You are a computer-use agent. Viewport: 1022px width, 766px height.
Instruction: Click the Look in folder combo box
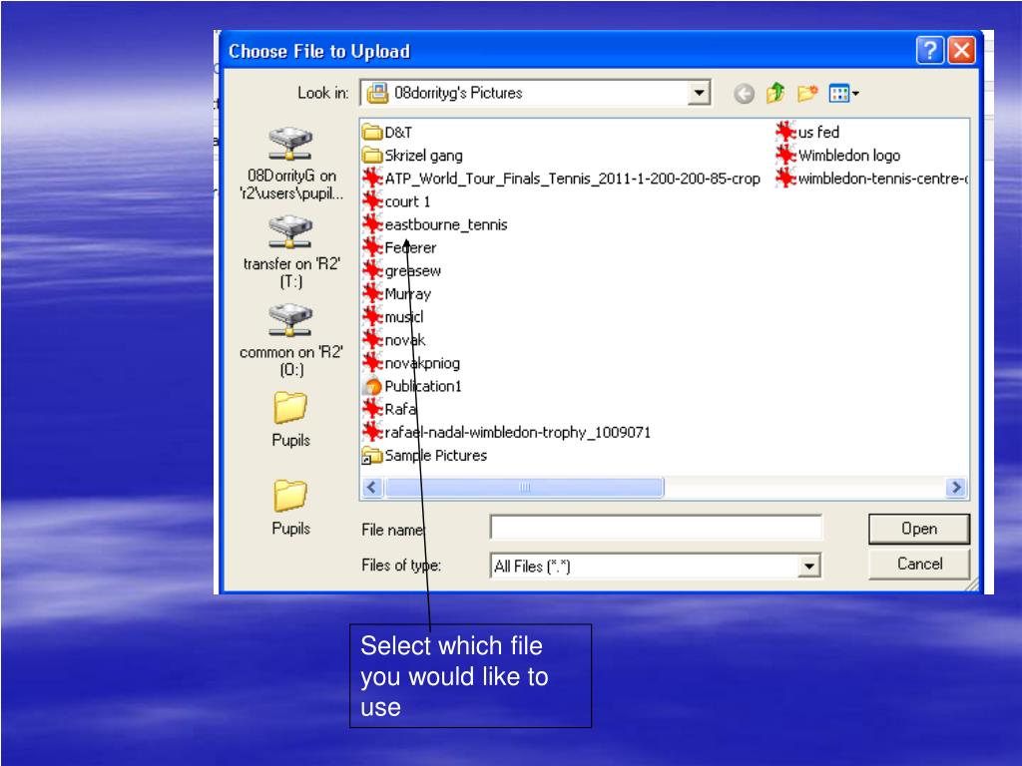coord(535,93)
